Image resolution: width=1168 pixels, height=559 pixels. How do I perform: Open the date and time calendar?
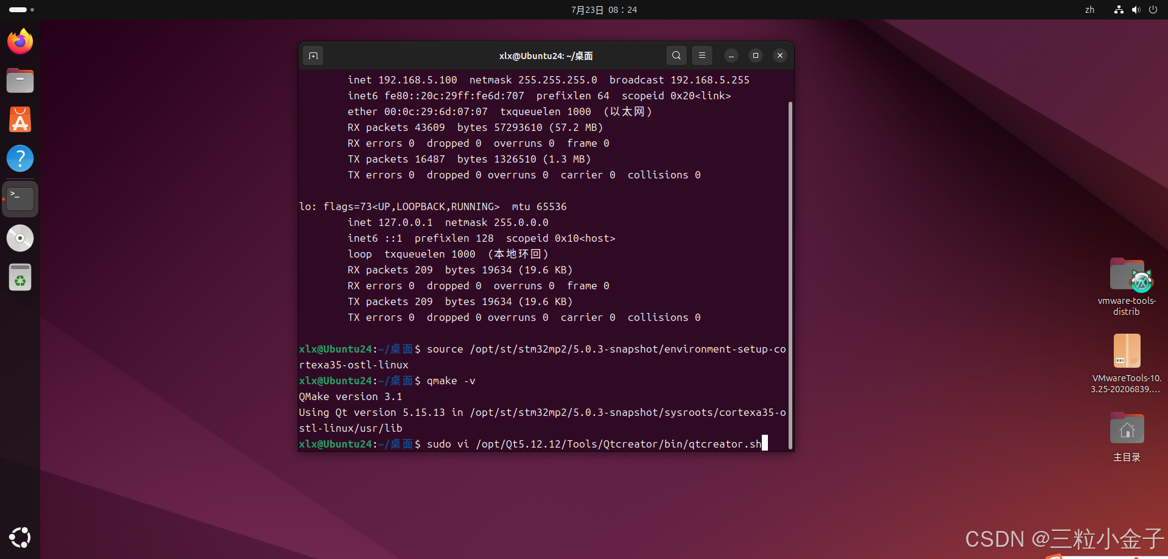click(x=604, y=10)
